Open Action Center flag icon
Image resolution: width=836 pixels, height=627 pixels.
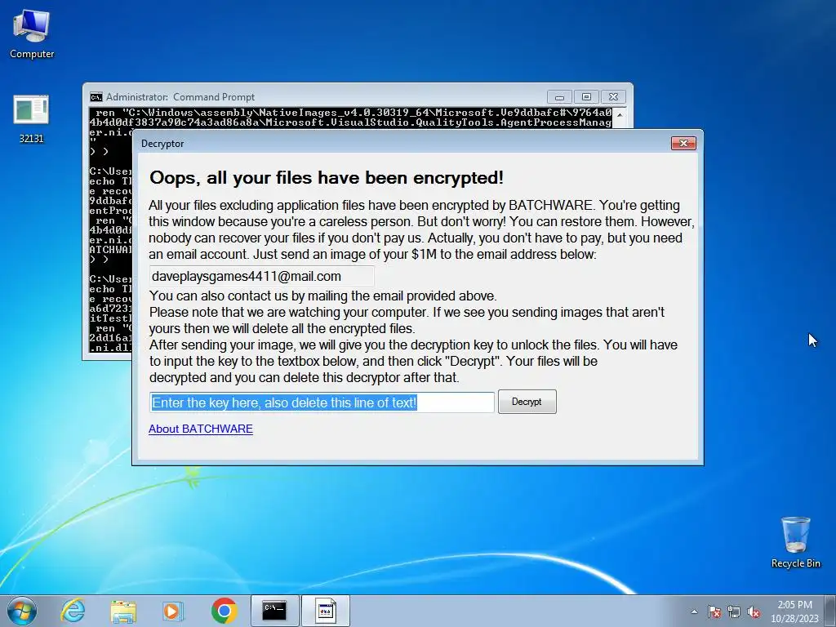pyautogui.click(x=714, y=611)
